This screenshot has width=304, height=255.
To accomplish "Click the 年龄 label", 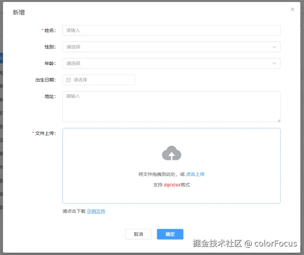I will (50, 63).
